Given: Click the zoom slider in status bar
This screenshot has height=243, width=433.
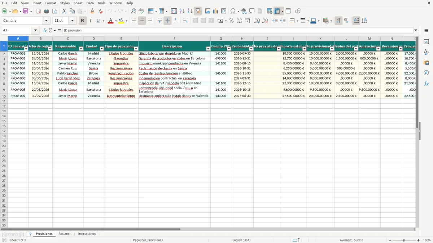Looking at the screenshot, I should tap(404, 240).
